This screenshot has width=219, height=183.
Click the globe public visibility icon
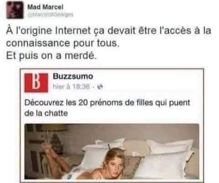point(100,87)
